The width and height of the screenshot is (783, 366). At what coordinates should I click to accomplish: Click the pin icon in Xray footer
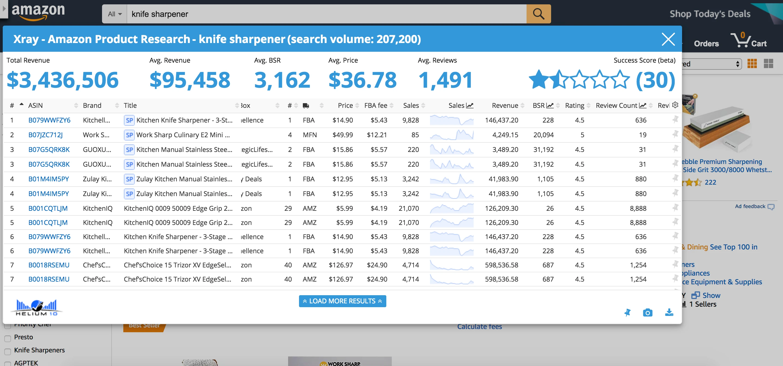click(x=627, y=312)
